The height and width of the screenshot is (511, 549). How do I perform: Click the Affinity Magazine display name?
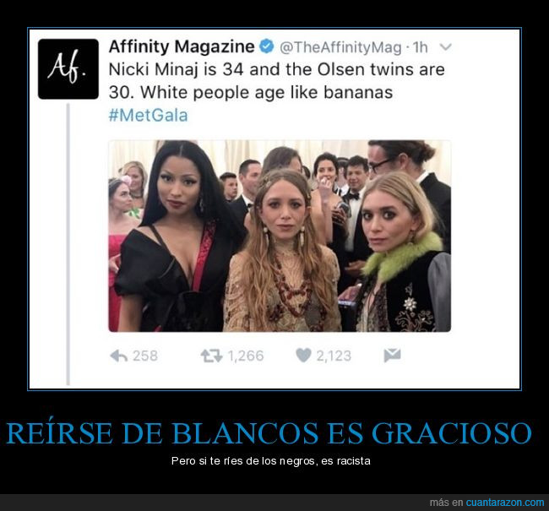182,46
